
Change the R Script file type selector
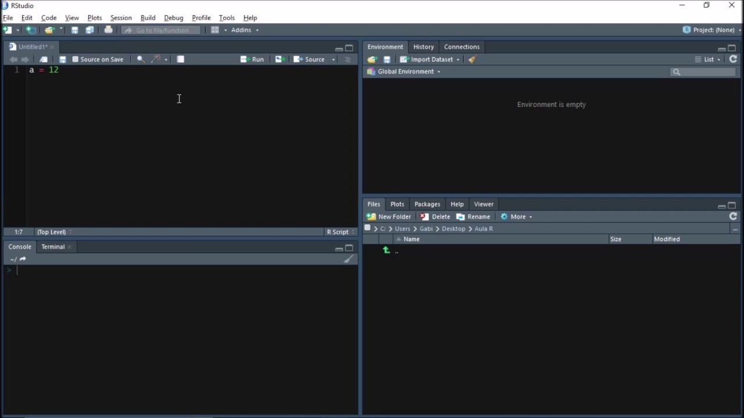pos(341,232)
